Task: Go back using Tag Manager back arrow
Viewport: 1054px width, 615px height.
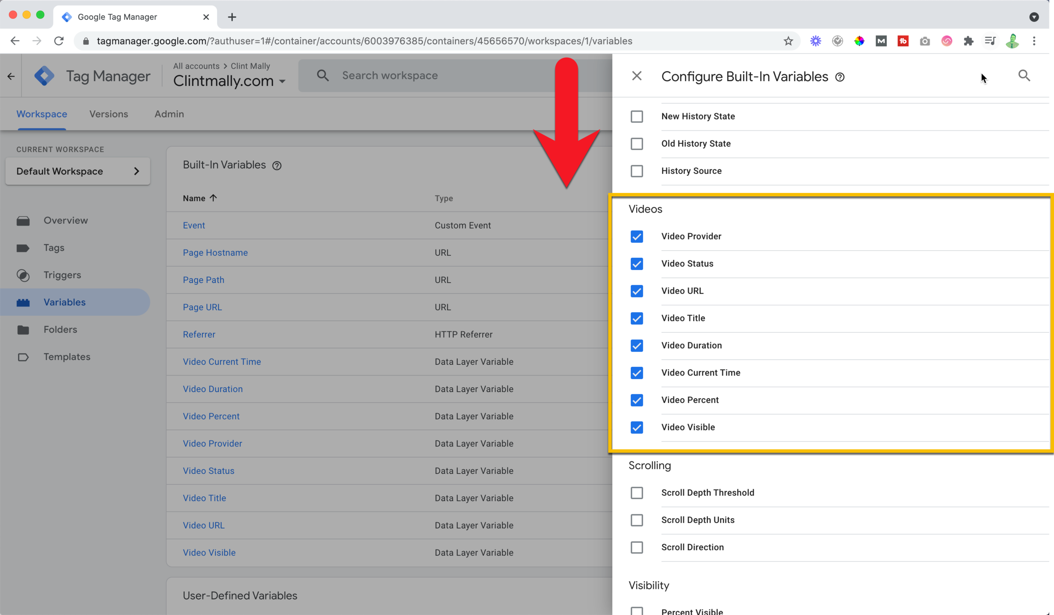Action: [11, 76]
